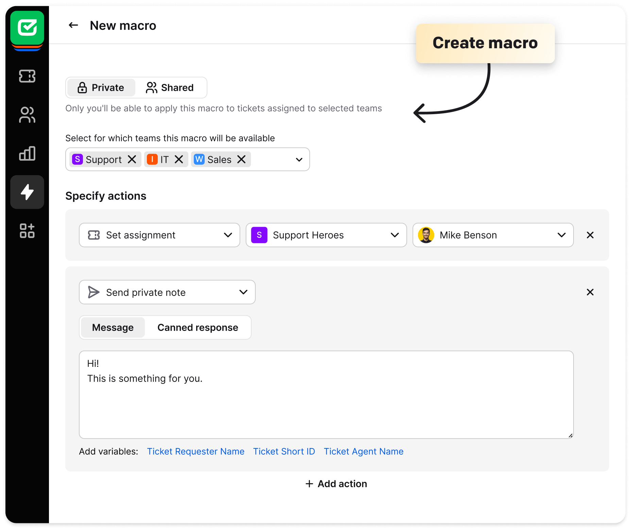
Task: Click Mike Benson's avatar
Action: point(426,235)
